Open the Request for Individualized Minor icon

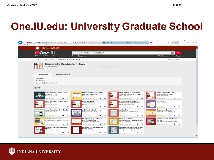tap(40, 130)
